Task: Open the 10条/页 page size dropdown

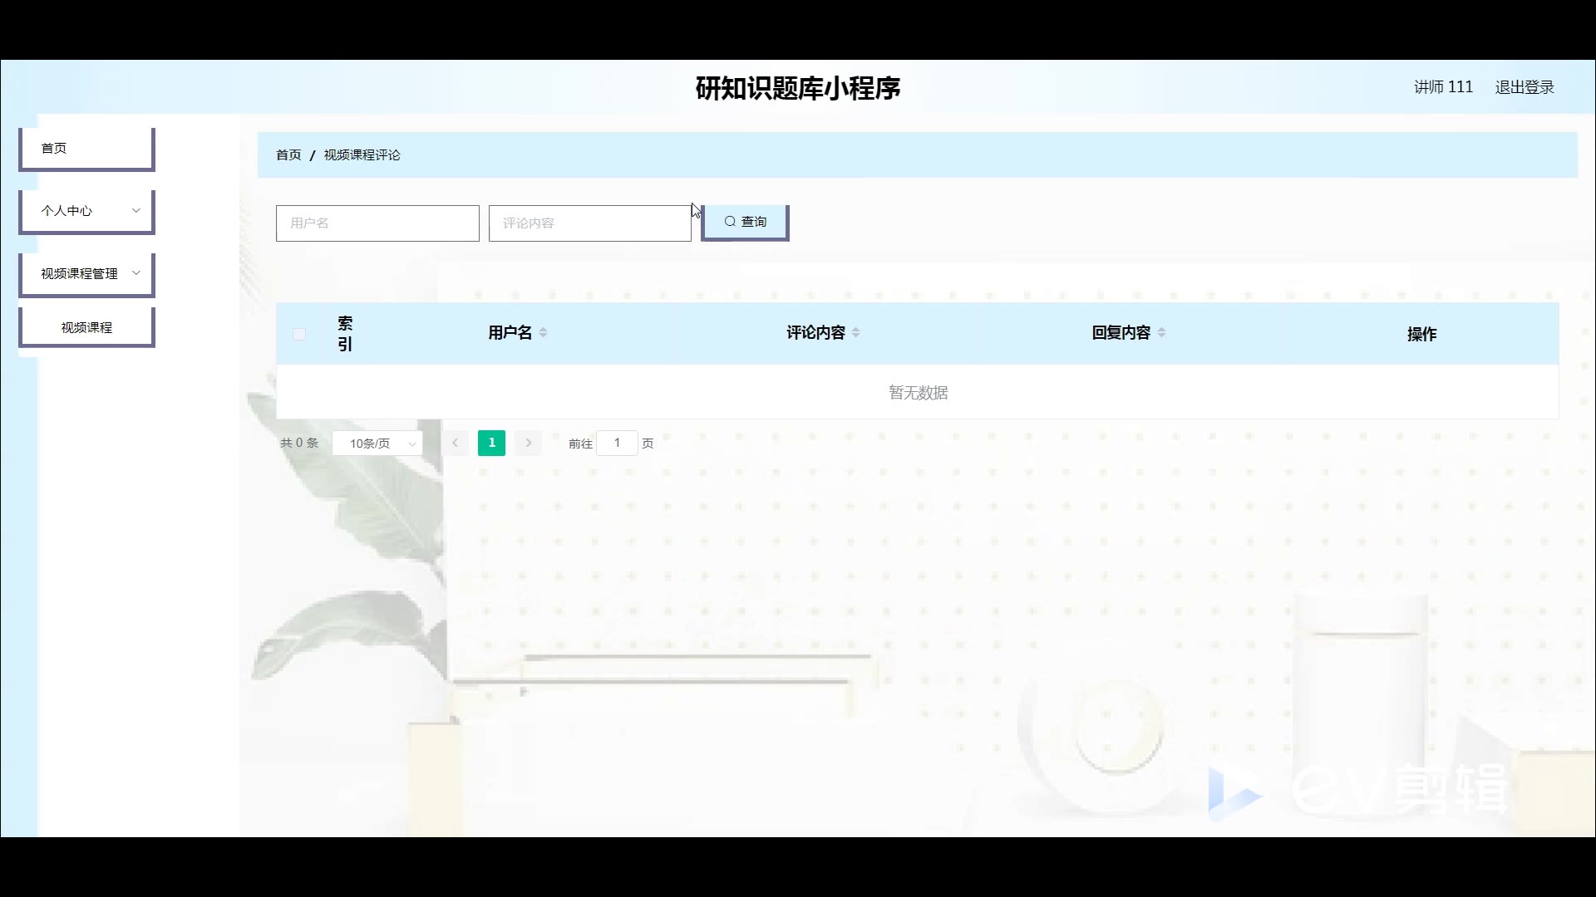Action: pos(377,444)
